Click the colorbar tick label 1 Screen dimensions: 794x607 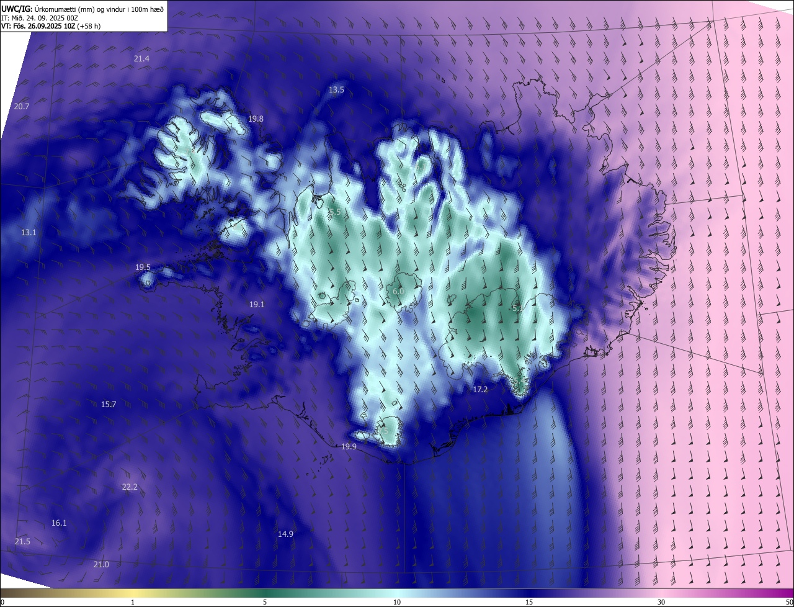tap(133, 602)
